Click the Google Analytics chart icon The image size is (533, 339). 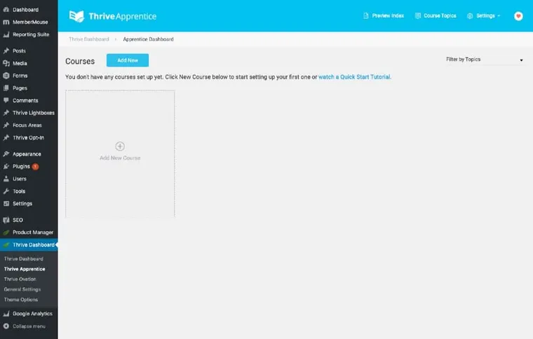(6, 314)
